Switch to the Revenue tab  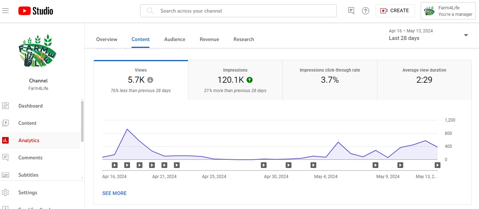[209, 39]
